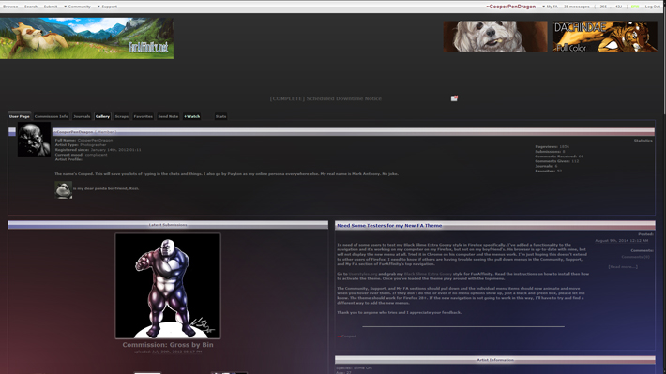Image resolution: width=666 pixels, height=374 pixels.
Task: Open CooperPenDragon's profile avatar image
Action: [x=34, y=140]
